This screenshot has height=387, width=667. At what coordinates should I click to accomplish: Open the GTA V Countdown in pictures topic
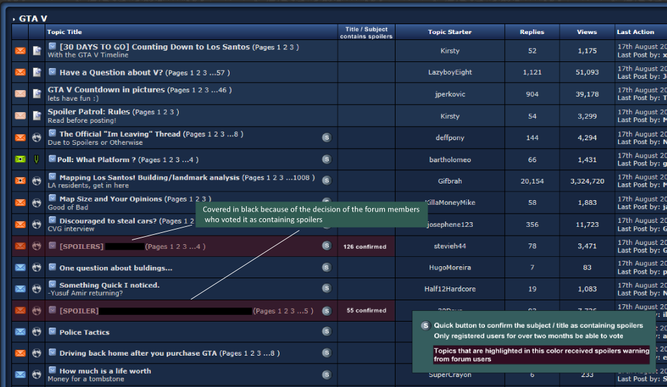pos(106,90)
